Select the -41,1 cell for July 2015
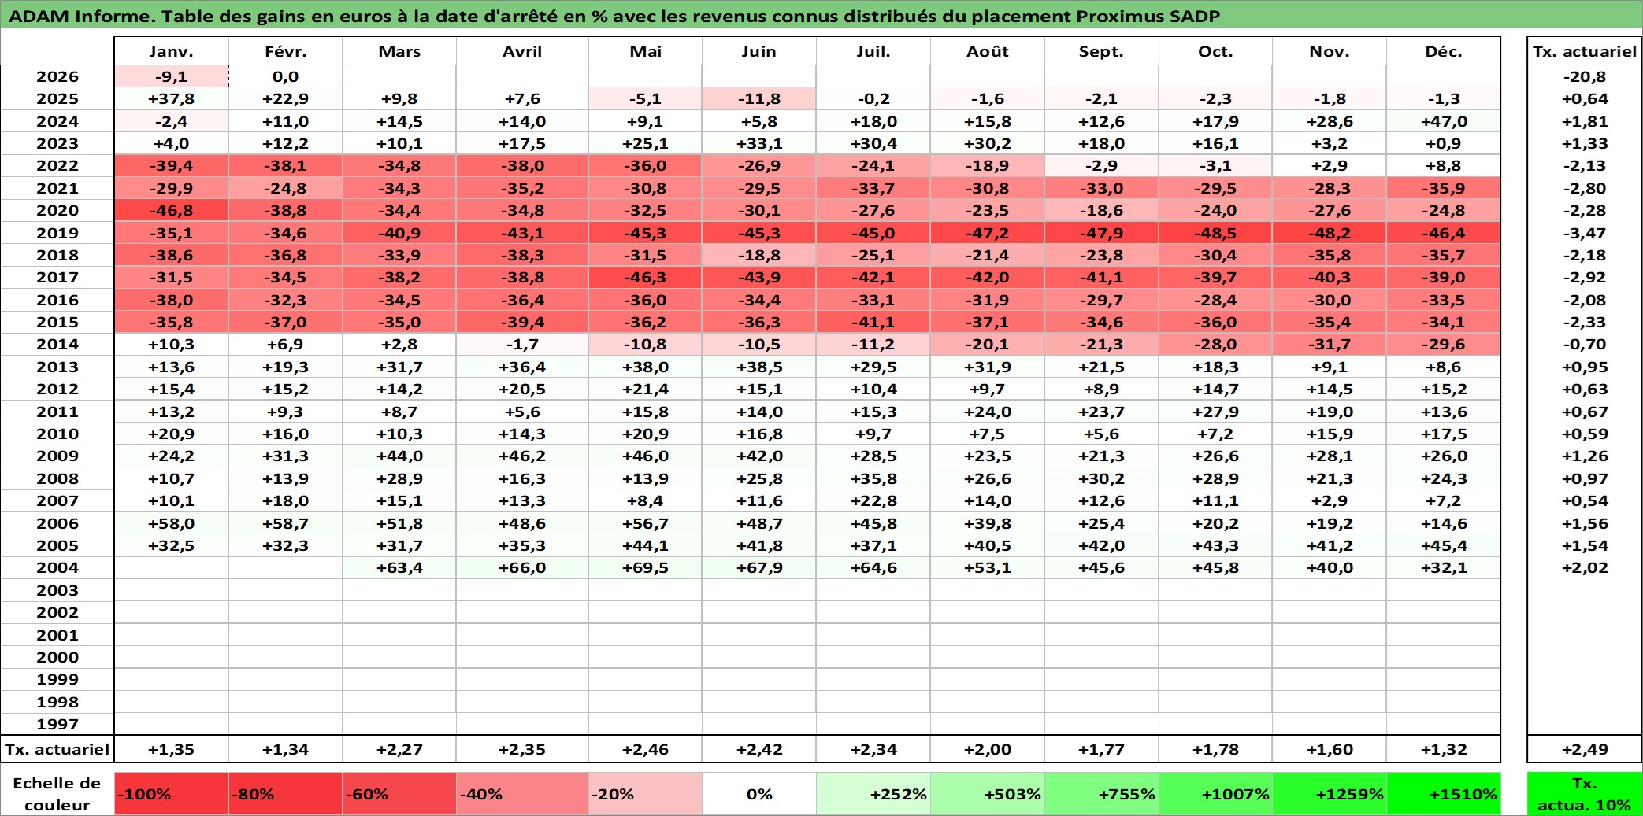 point(873,322)
